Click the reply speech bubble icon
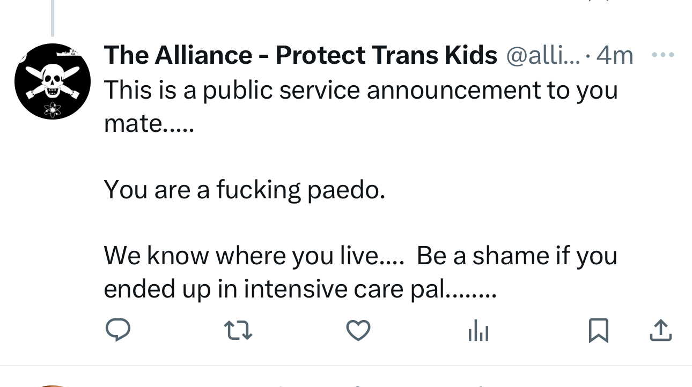This screenshot has height=387, width=692. [x=117, y=330]
